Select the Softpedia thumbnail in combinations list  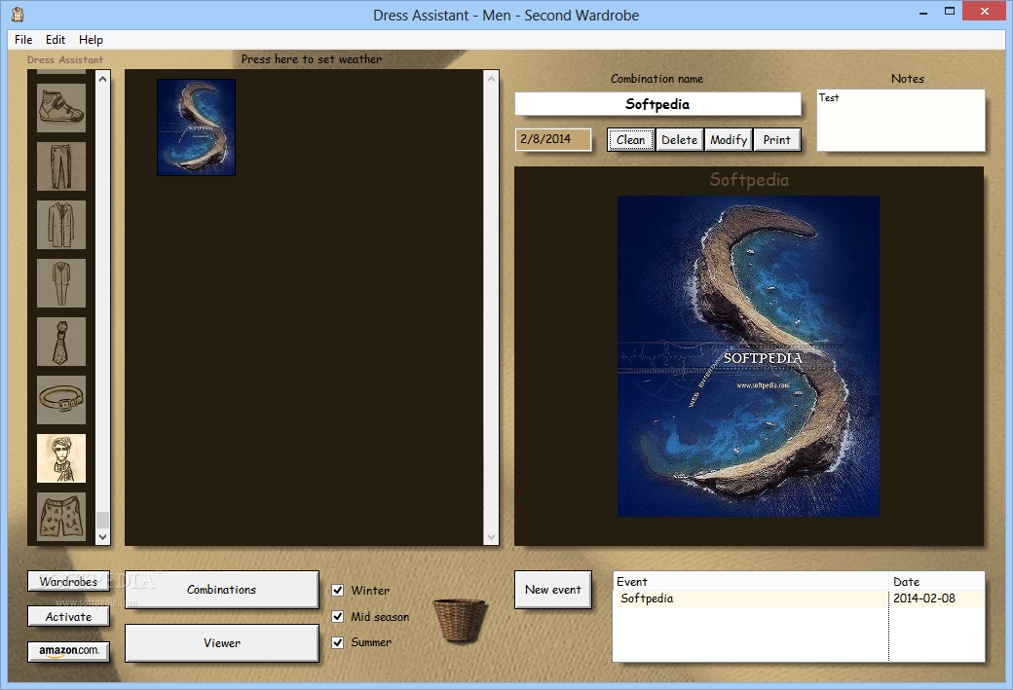point(197,127)
